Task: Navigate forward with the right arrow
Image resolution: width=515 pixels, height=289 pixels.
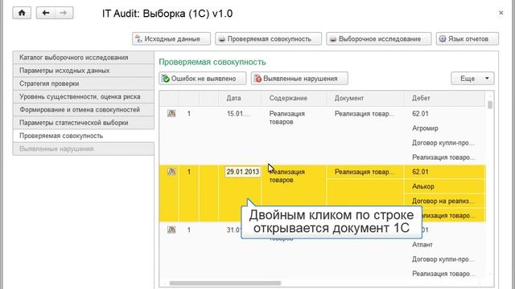Action: tap(64, 13)
